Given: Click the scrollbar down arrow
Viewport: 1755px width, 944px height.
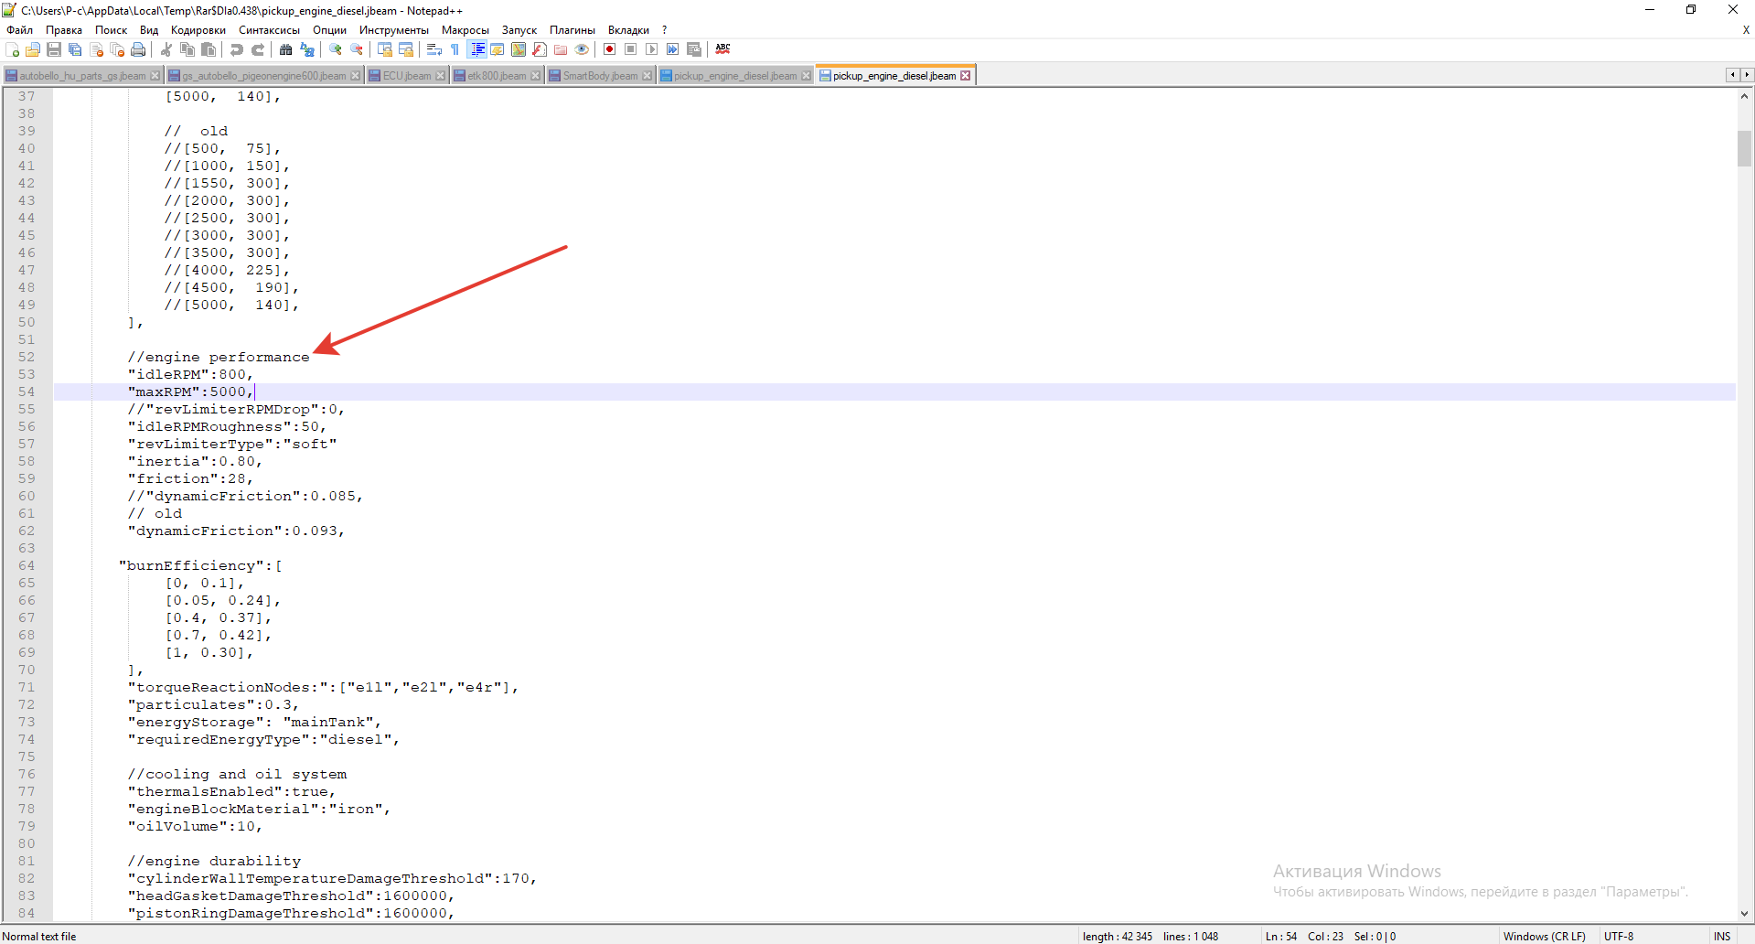Looking at the screenshot, I should tap(1745, 914).
